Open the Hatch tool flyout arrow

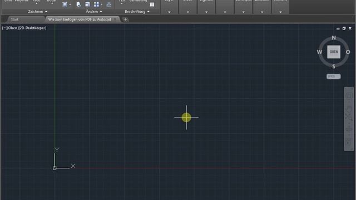click(70, 4)
